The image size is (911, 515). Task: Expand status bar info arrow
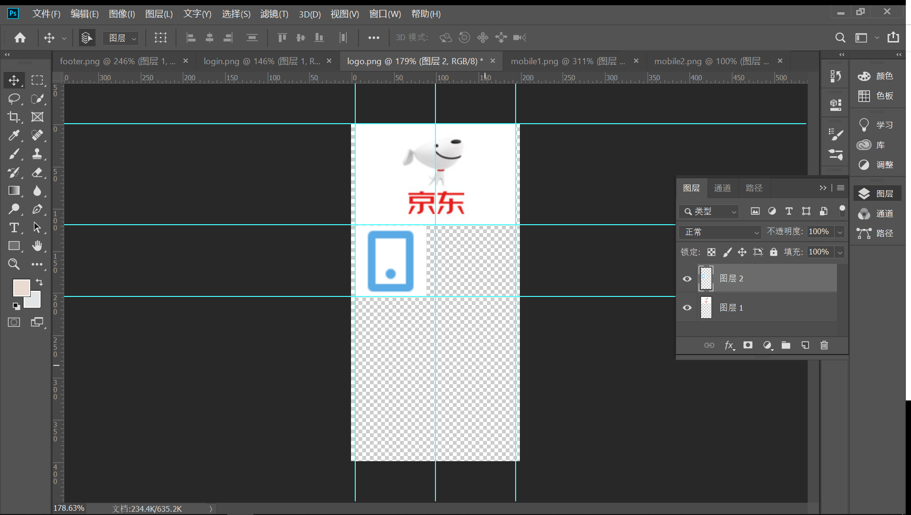click(x=211, y=509)
